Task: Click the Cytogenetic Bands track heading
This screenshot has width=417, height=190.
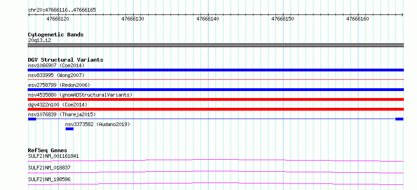Action: click(x=56, y=35)
